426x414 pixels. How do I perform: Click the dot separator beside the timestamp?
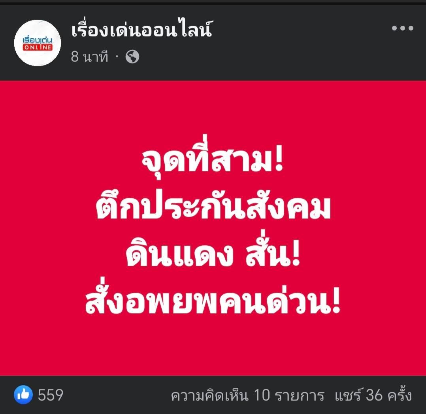pos(117,57)
